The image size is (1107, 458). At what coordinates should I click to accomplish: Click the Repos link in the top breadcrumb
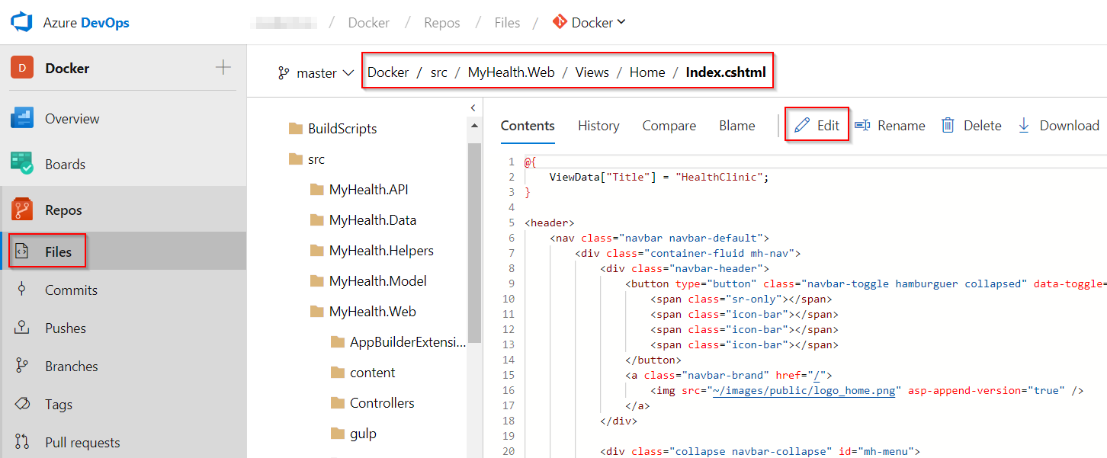[x=442, y=23]
